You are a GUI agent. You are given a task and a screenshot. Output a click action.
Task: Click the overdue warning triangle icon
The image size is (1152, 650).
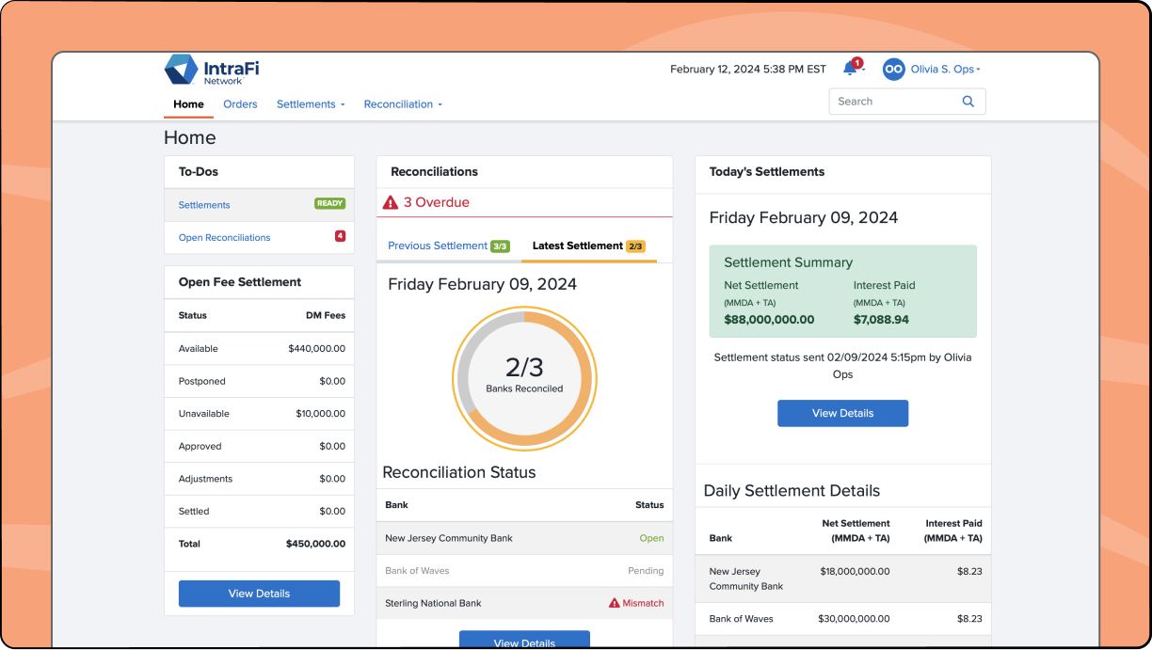(390, 201)
